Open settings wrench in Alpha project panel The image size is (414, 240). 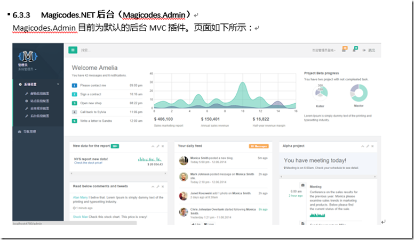[367, 146]
